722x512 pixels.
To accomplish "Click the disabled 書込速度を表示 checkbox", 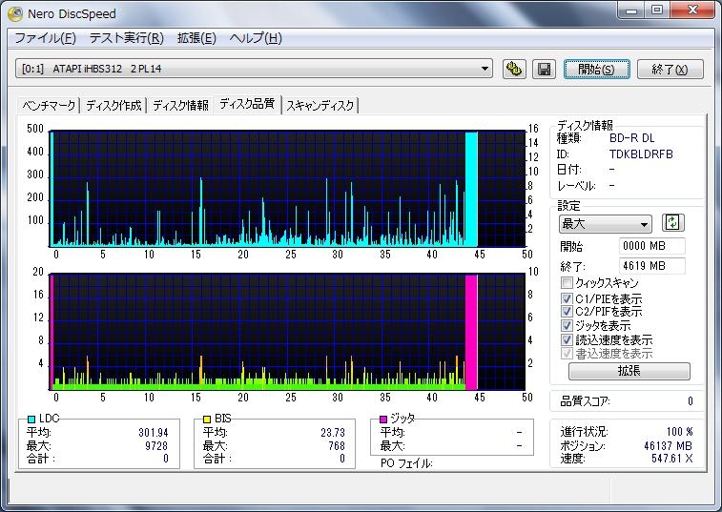I will 567,353.
